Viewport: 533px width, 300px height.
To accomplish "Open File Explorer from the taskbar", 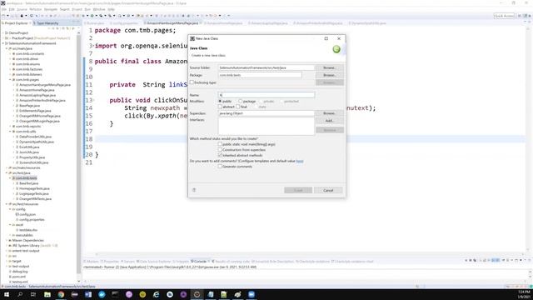I will pyautogui.click(x=47, y=294).
